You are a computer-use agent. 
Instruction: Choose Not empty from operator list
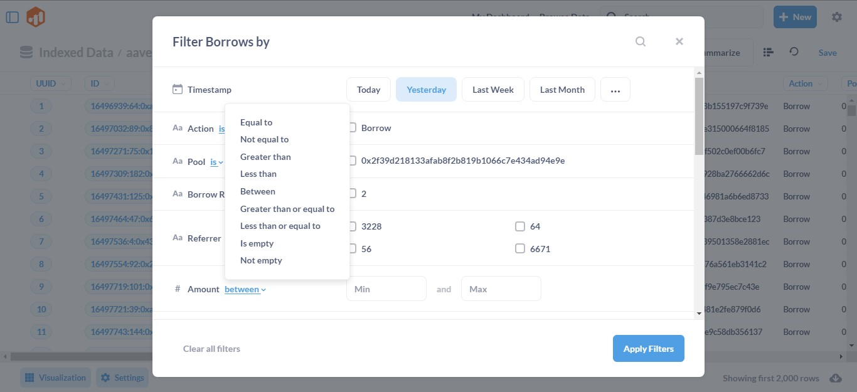[x=261, y=260]
